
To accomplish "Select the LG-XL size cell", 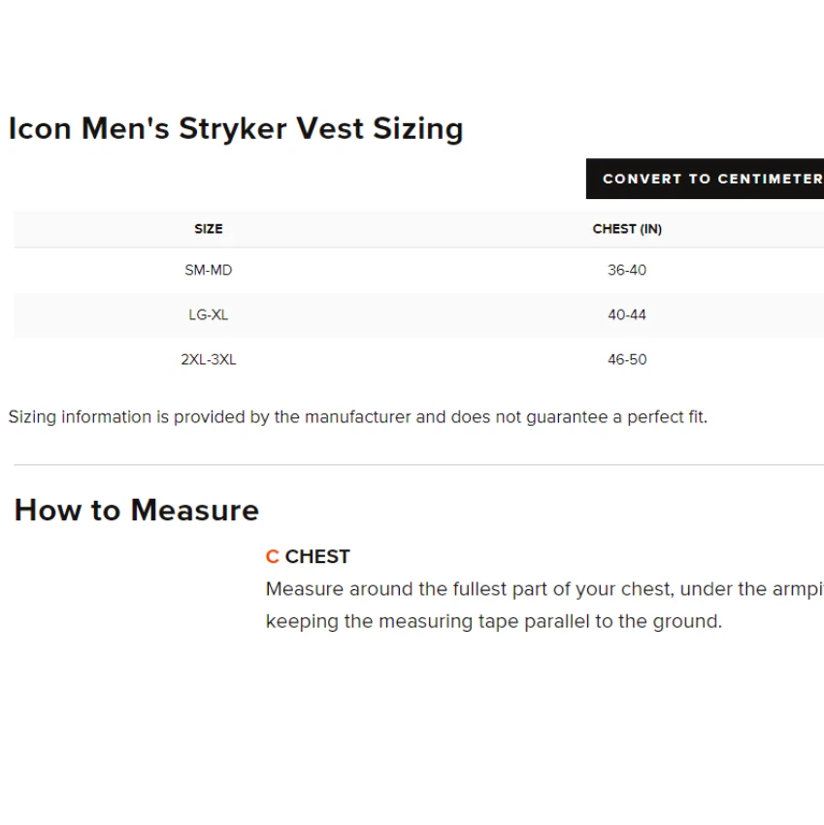I will pyautogui.click(x=209, y=314).
